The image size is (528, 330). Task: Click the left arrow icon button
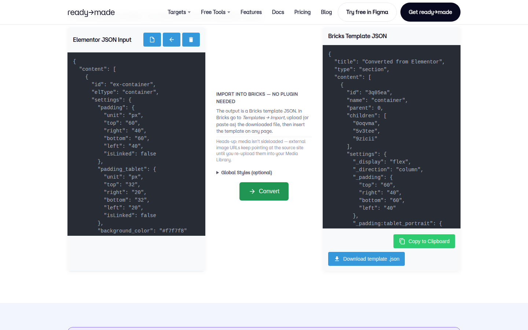172,40
